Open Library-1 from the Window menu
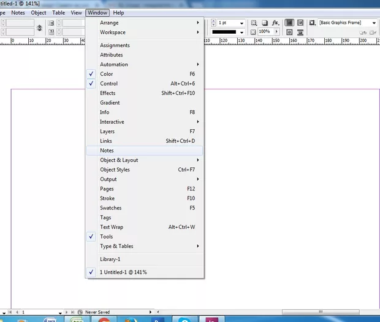 point(110,260)
